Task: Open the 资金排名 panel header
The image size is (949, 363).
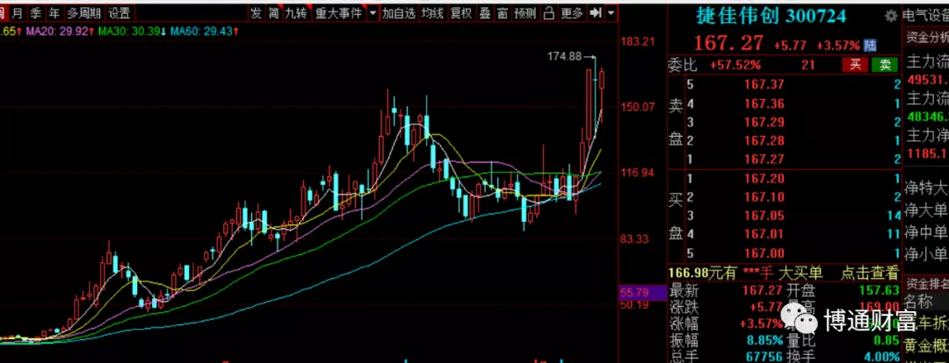Action: [x=927, y=282]
